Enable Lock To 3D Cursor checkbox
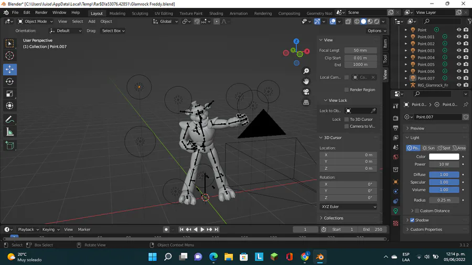472x265 pixels. point(347,119)
